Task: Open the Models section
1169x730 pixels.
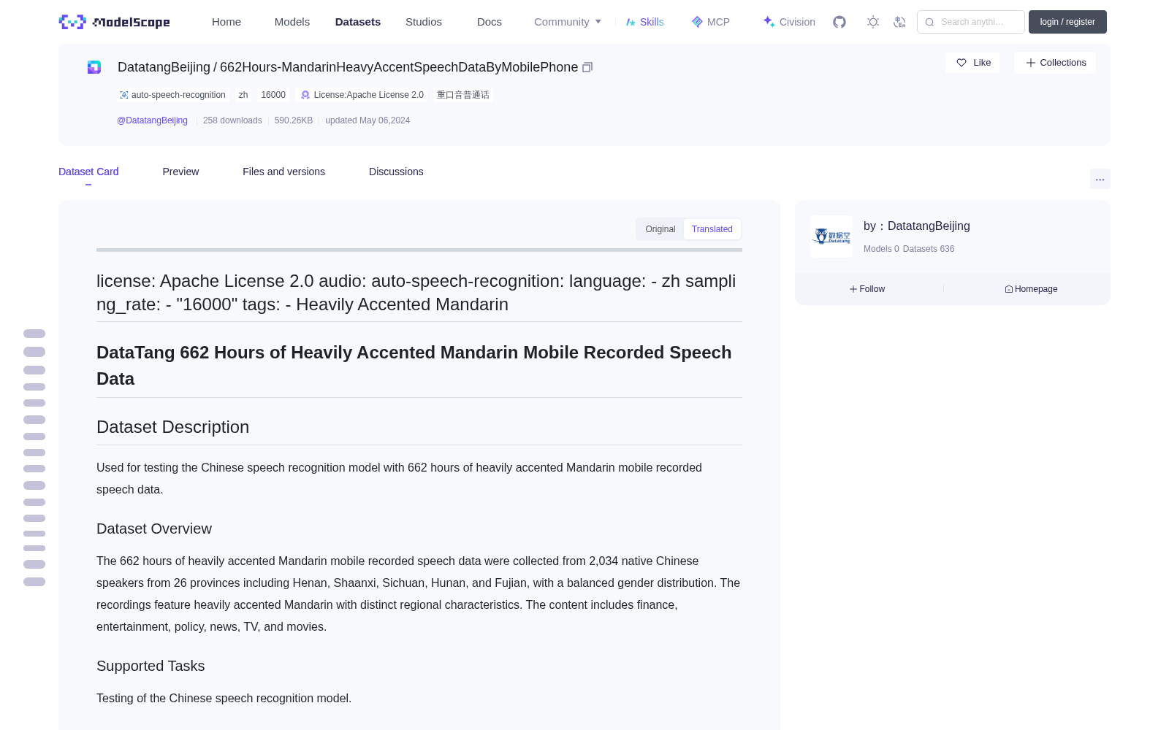Action: coord(292,22)
